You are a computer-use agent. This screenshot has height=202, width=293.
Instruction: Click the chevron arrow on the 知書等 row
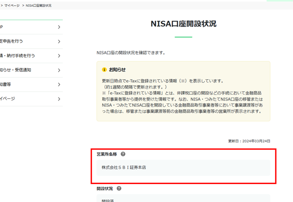(59, 85)
